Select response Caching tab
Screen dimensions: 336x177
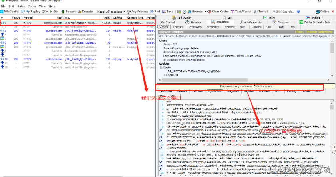point(291,92)
